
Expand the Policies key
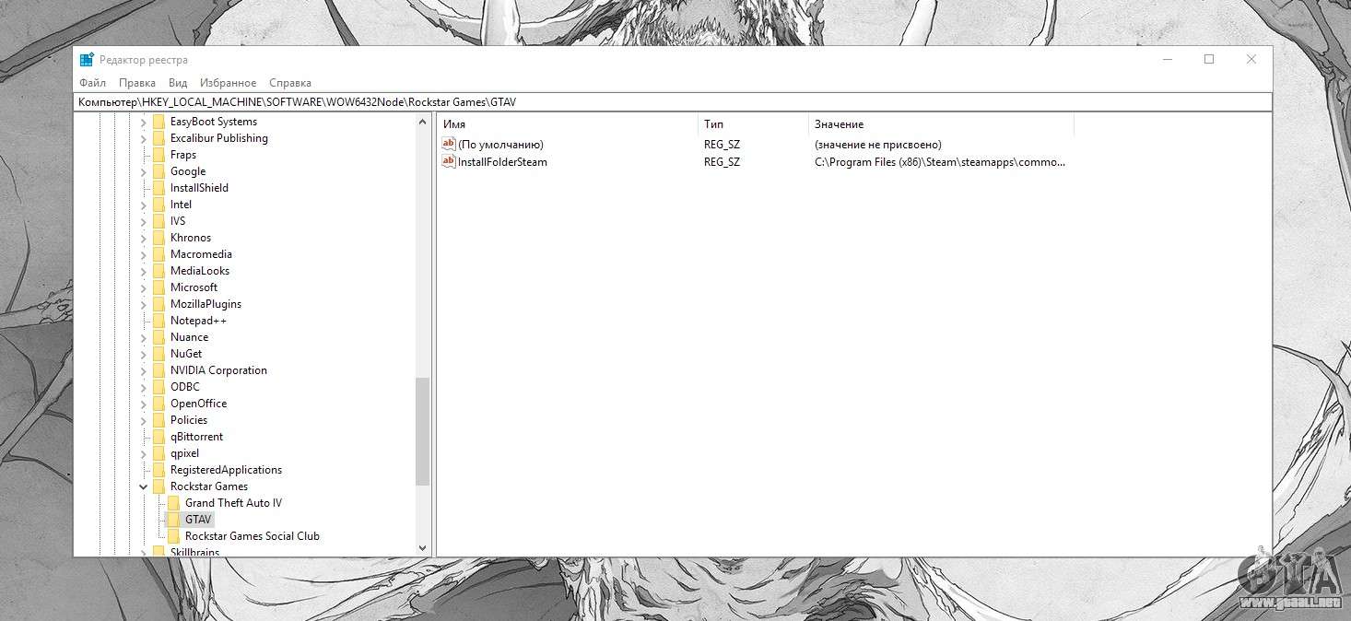[144, 420]
